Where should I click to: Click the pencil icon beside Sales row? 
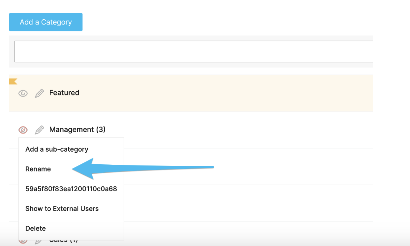[38, 242]
